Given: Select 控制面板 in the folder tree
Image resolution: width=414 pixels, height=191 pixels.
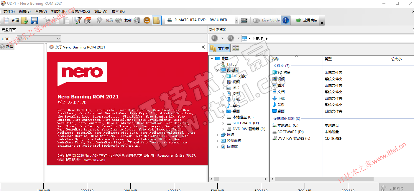Looking at the screenshot, I should coord(234,141).
